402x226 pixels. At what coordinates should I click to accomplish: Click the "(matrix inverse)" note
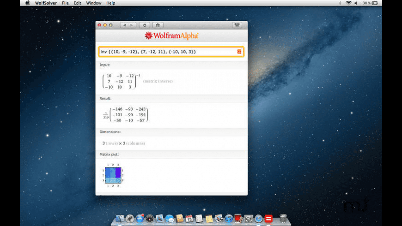coord(158,81)
